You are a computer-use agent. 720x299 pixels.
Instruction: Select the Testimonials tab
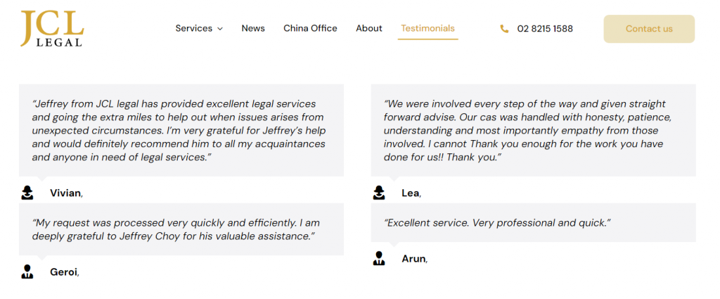click(427, 29)
